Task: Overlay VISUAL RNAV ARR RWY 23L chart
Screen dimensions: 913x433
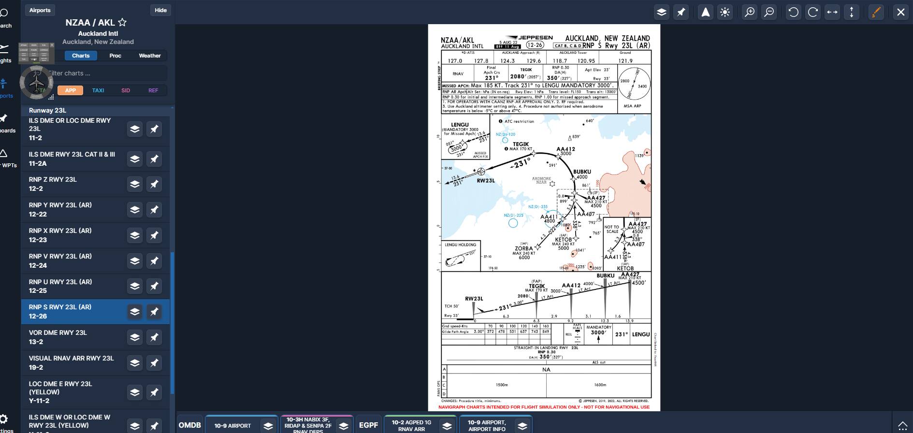Action: tap(135, 363)
